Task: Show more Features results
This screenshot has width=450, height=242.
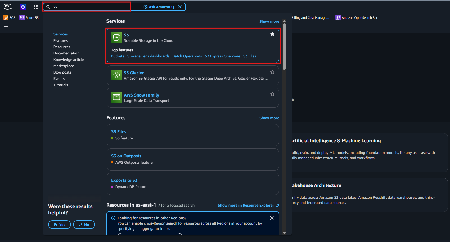Action: click(269, 118)
